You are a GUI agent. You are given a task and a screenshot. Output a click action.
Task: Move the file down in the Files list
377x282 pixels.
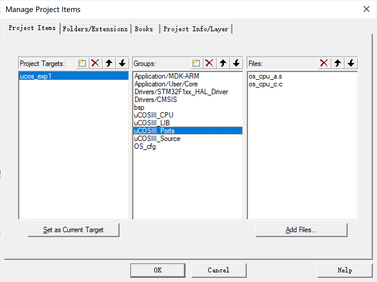tap(350, 63)
